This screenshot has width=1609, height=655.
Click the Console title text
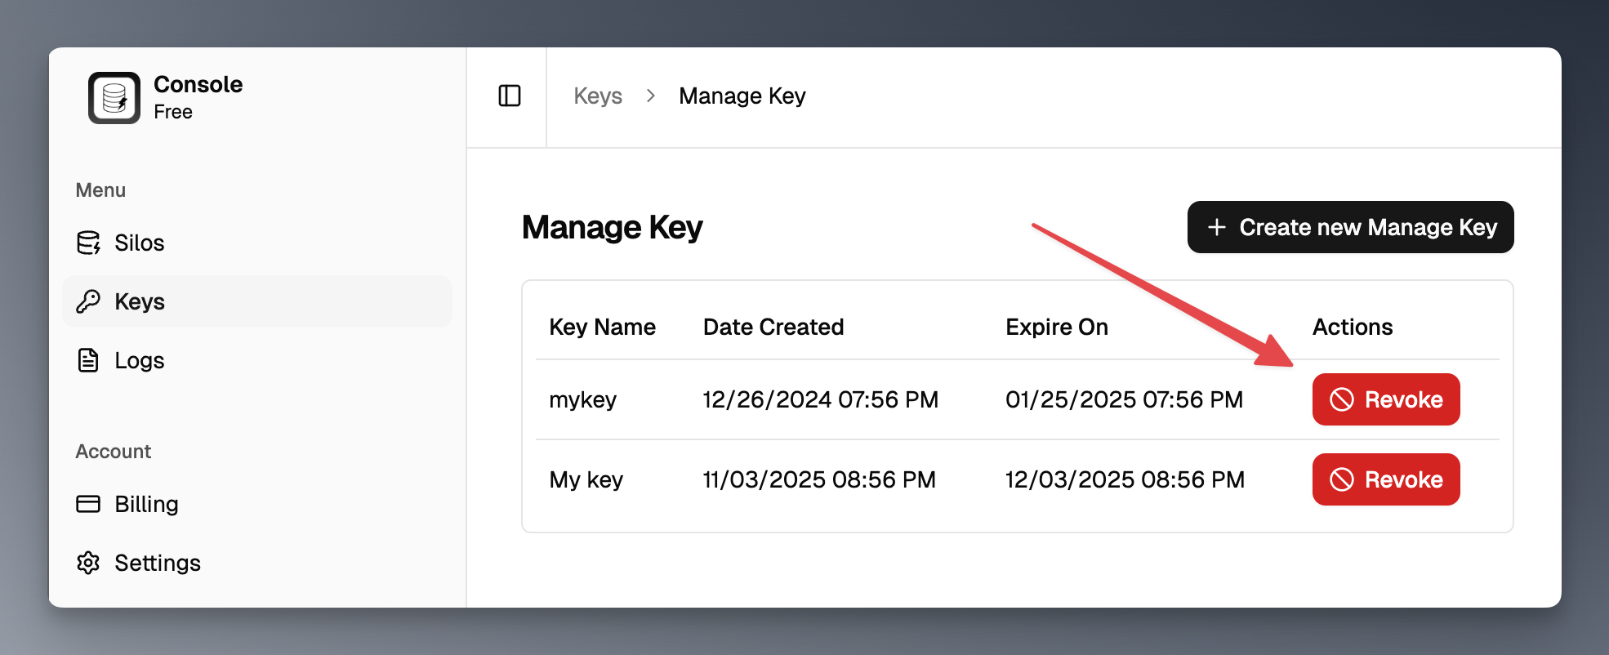[x=198, y=84]
